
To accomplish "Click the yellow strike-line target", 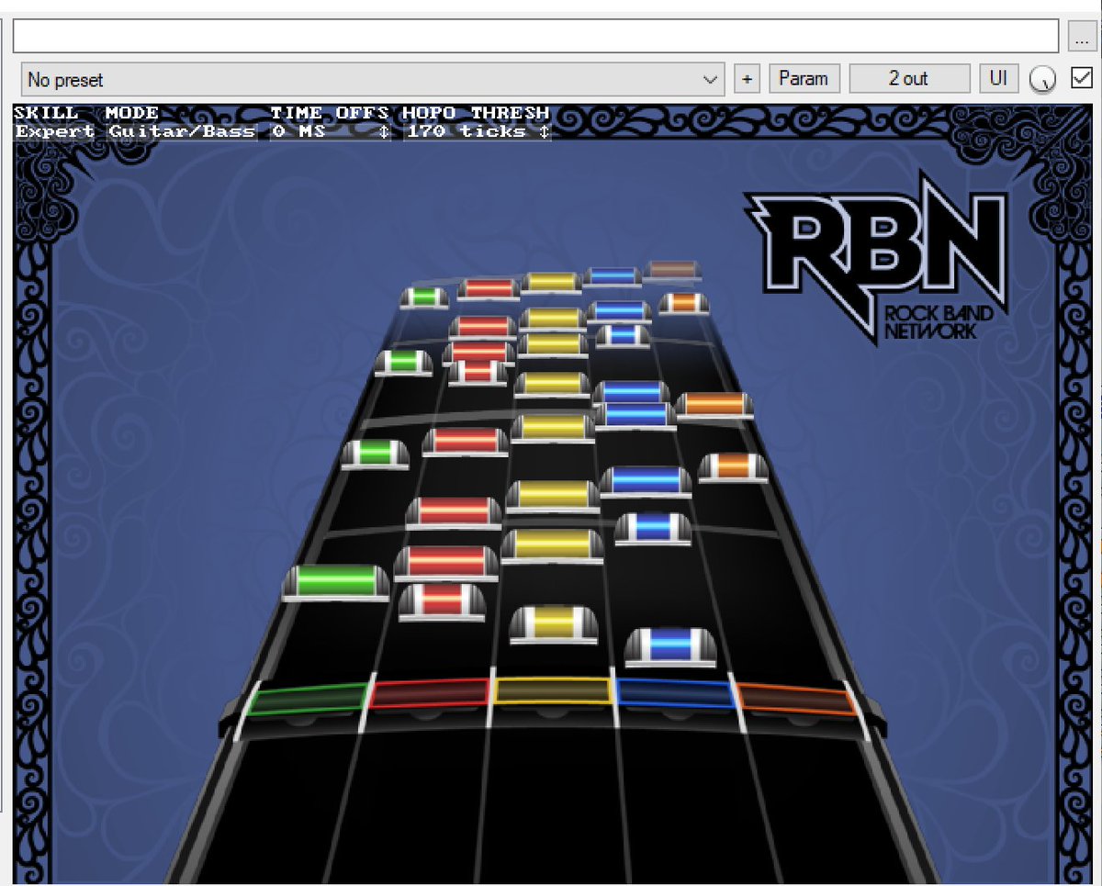I will coord(553,690).
